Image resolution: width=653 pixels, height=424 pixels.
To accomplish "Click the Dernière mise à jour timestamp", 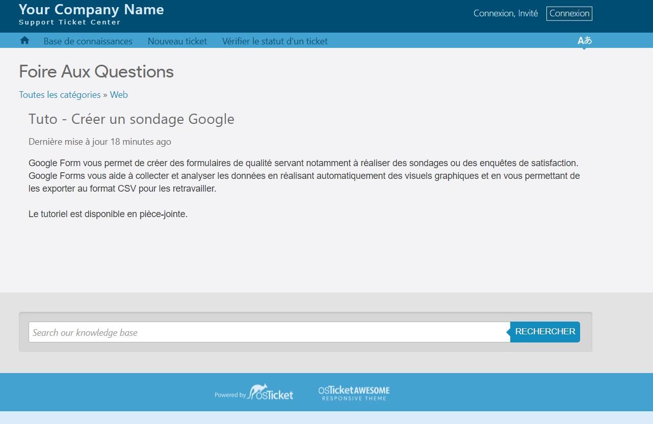I will (x=100, y=142).
